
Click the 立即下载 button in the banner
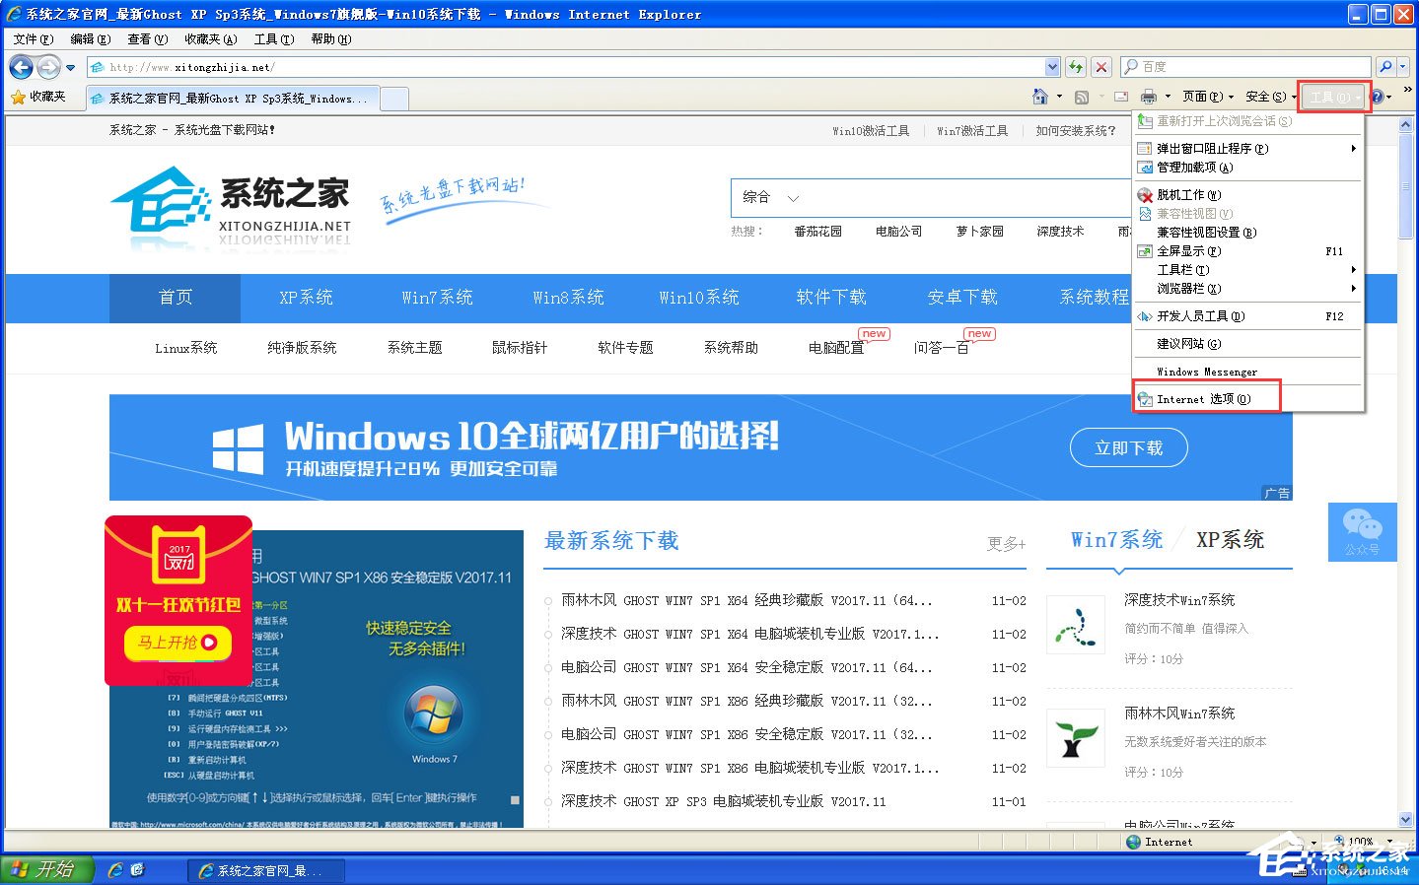[x=1127, y=447]
